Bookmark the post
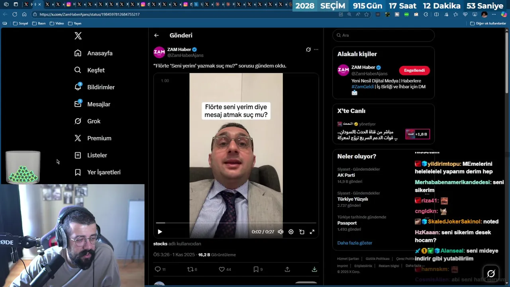The width and height of the screenshot is (510, 287). pyautogui.click(x=256, y=269)
